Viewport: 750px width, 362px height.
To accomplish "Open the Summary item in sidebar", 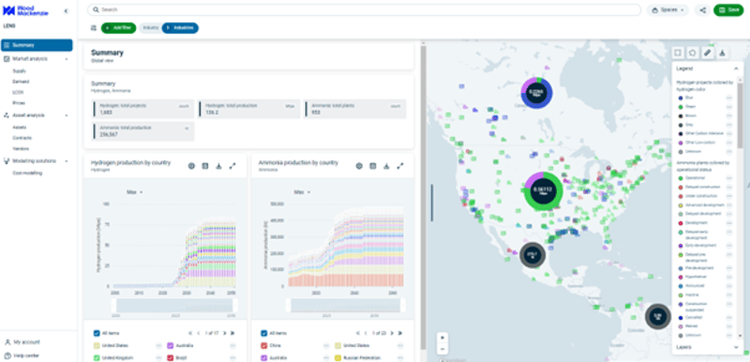I will [37, 45].
